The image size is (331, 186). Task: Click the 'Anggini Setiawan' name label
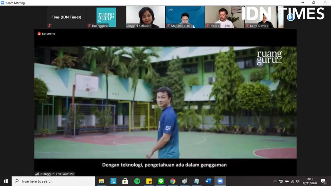click(x=139, y=26)
